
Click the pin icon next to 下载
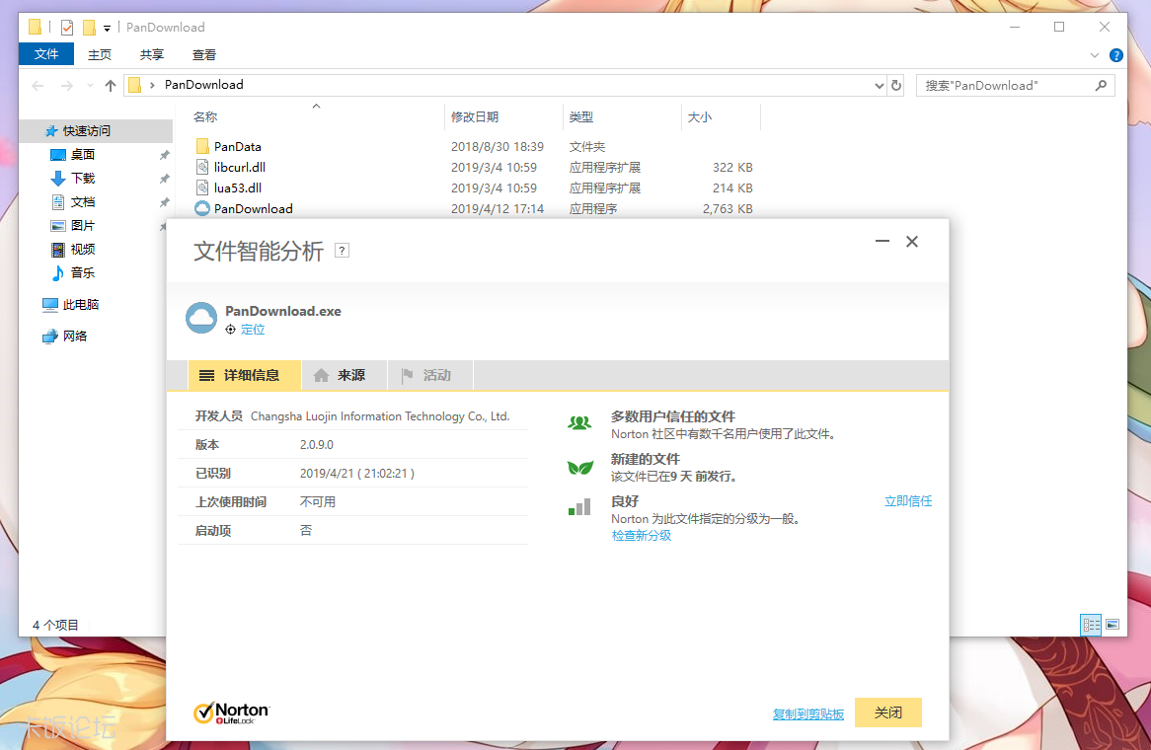(x=165, y=179)
